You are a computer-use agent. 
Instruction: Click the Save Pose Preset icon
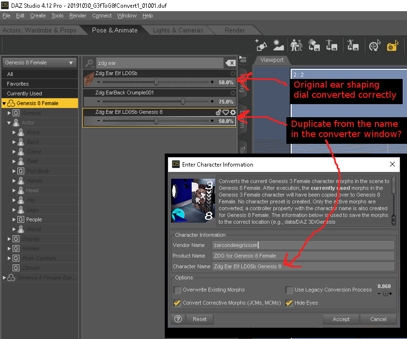tap(353, 45)
